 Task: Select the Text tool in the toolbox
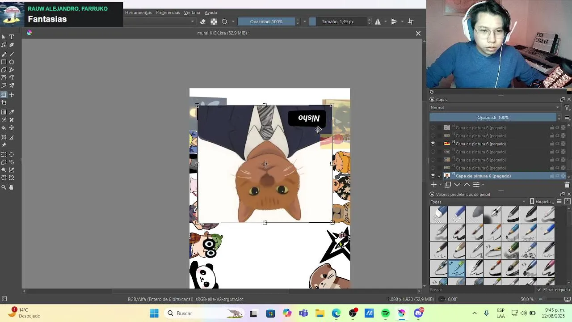tap(12, 37)
